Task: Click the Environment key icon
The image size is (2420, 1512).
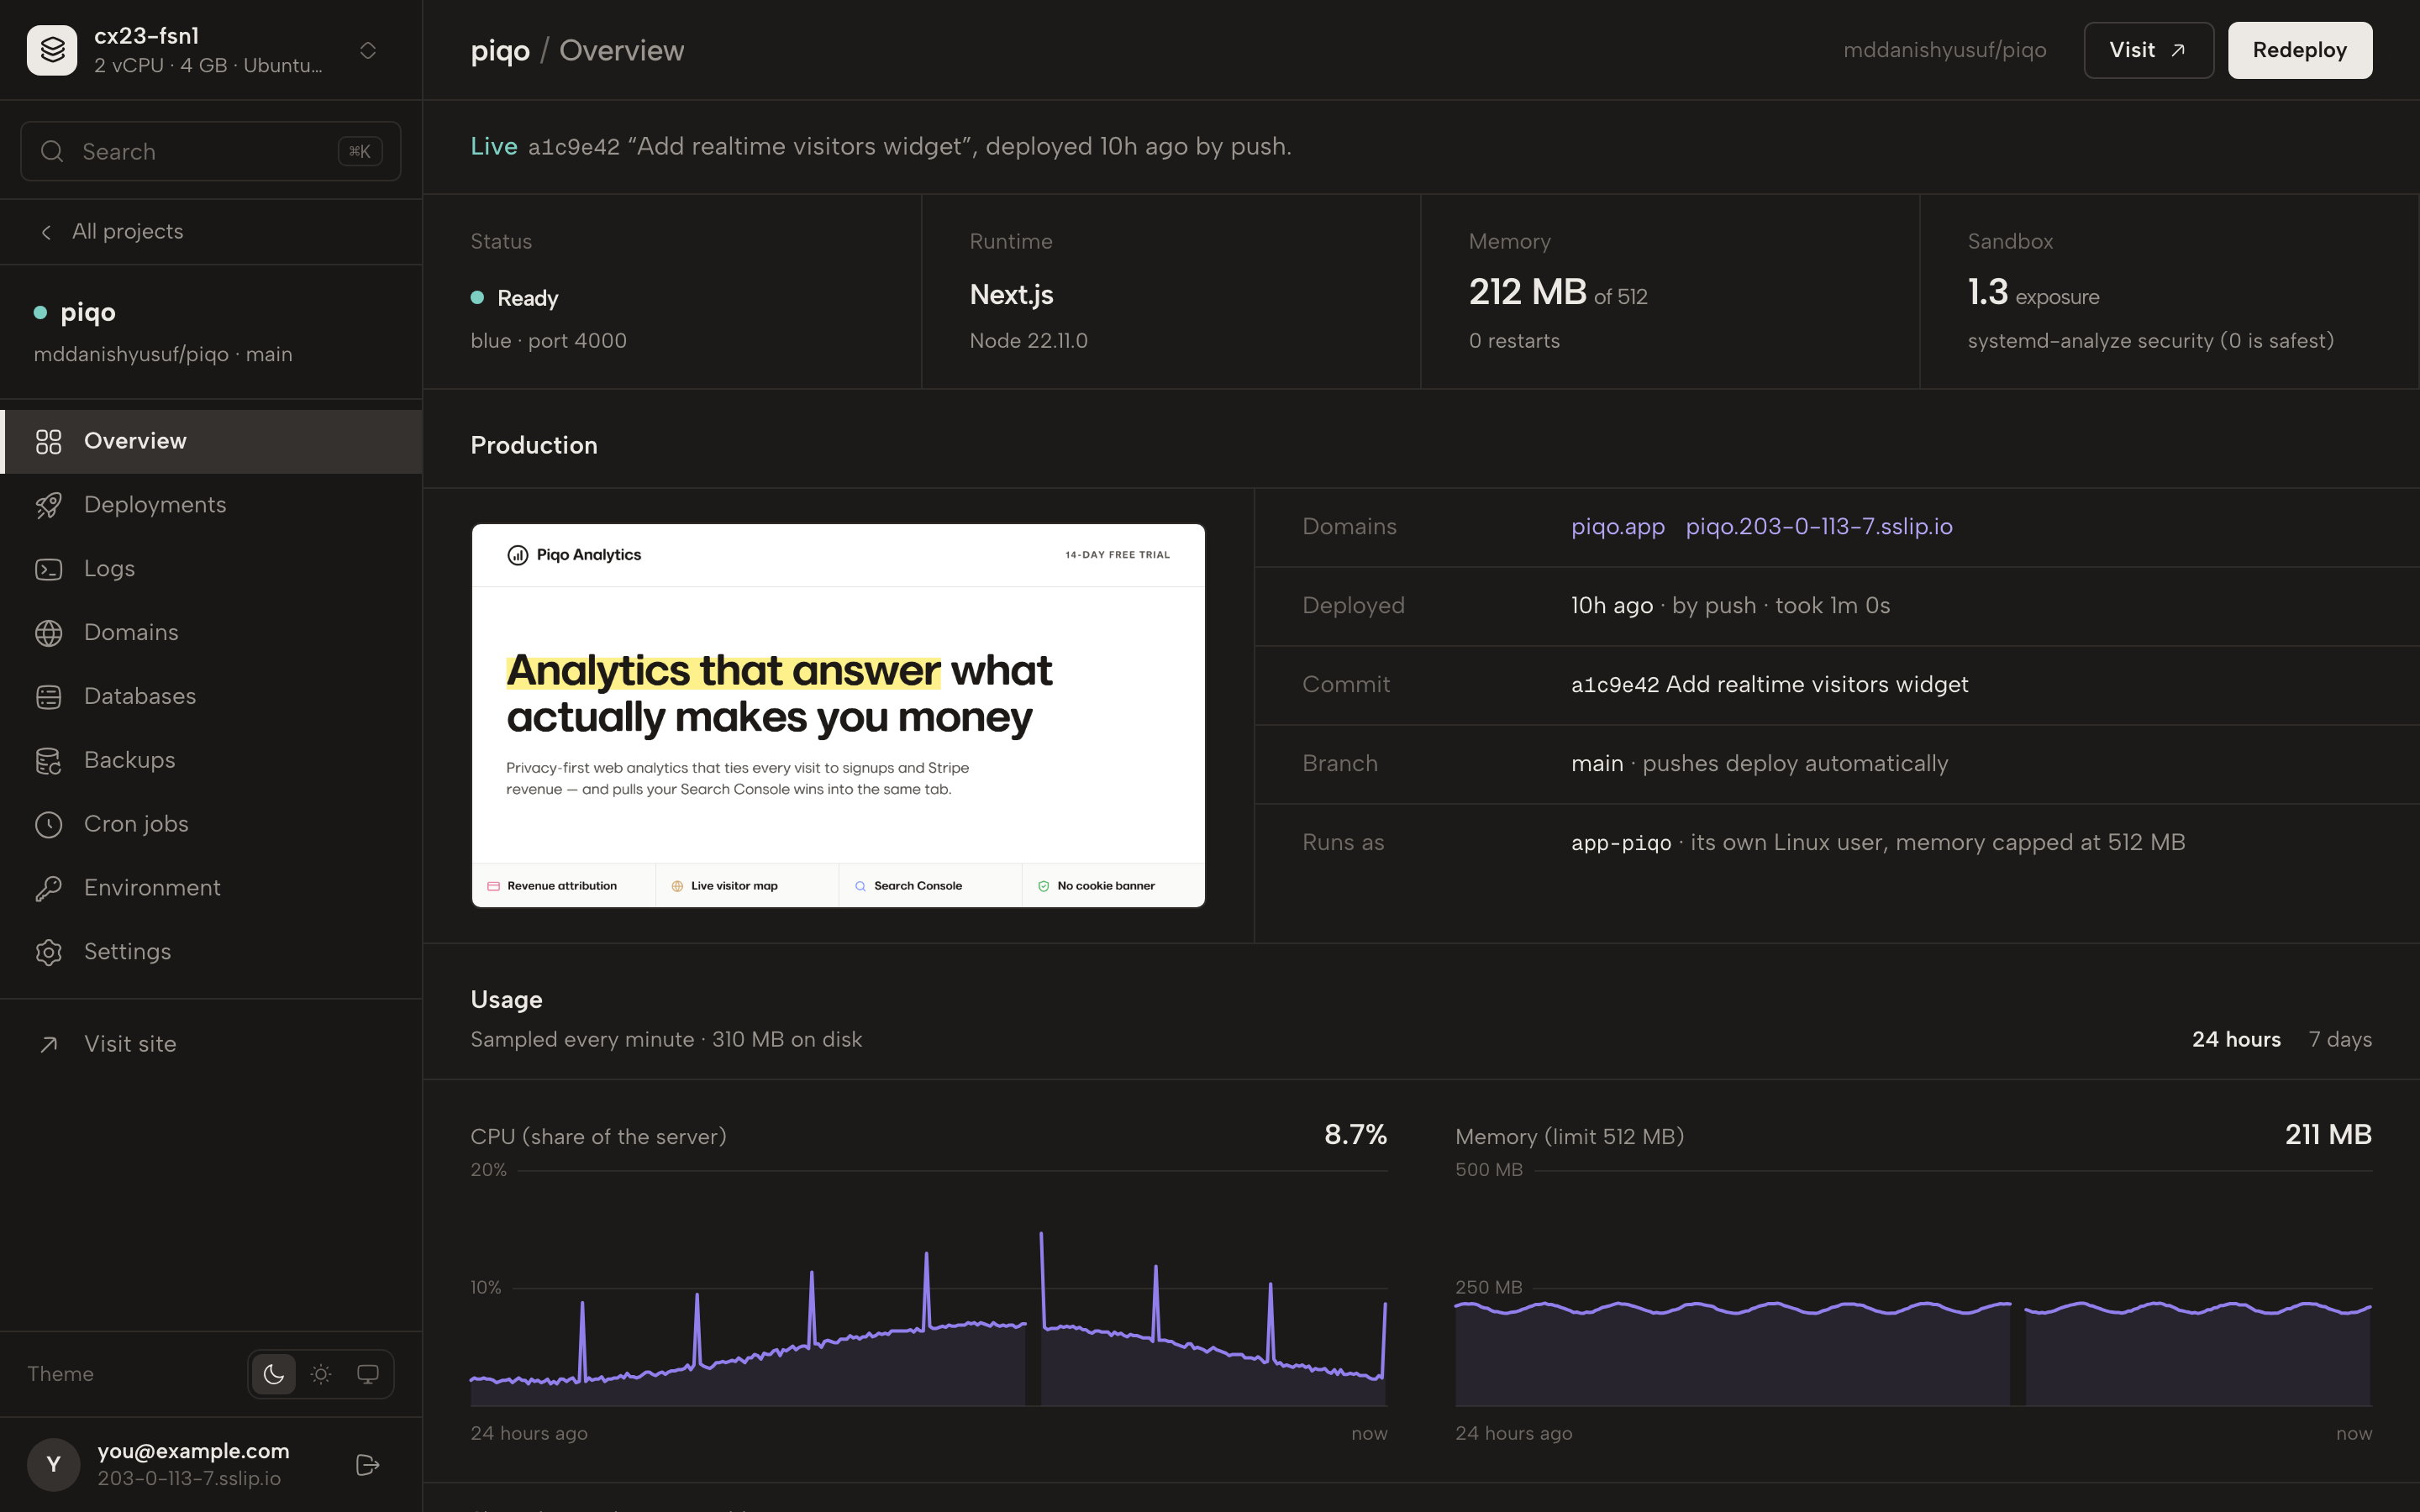Action: [48, 888]
